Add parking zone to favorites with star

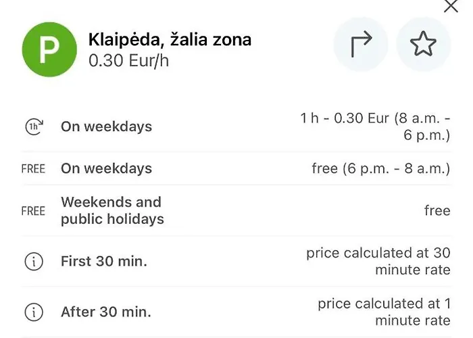[x=423, y=45]
